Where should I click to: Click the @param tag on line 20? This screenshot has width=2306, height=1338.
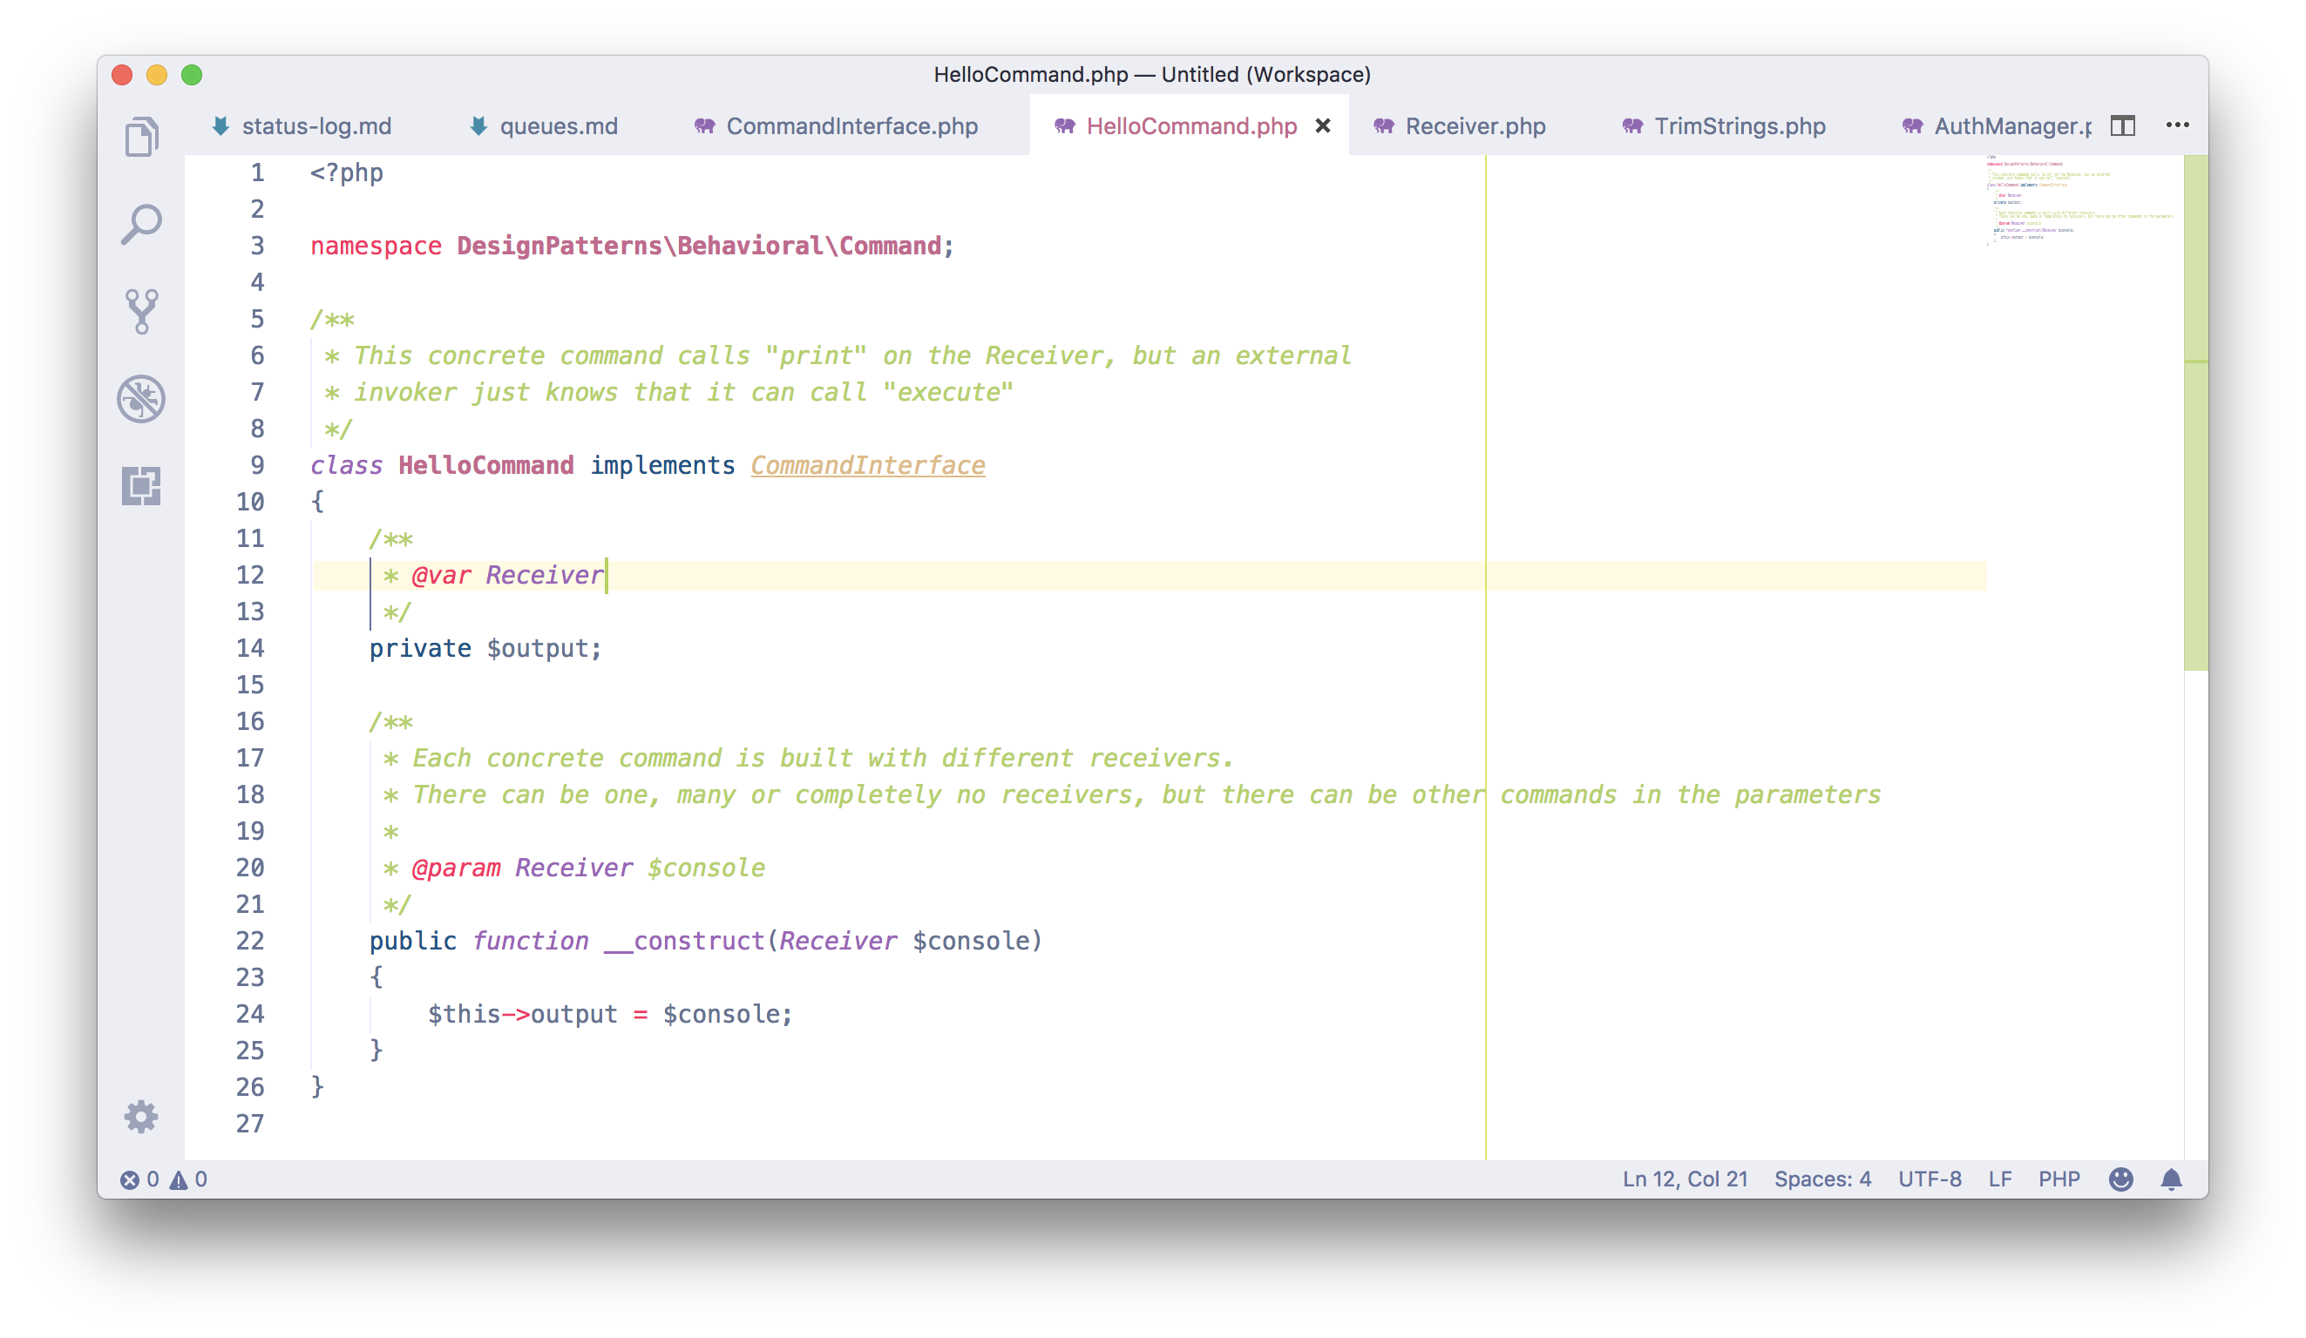coord(456,868)
